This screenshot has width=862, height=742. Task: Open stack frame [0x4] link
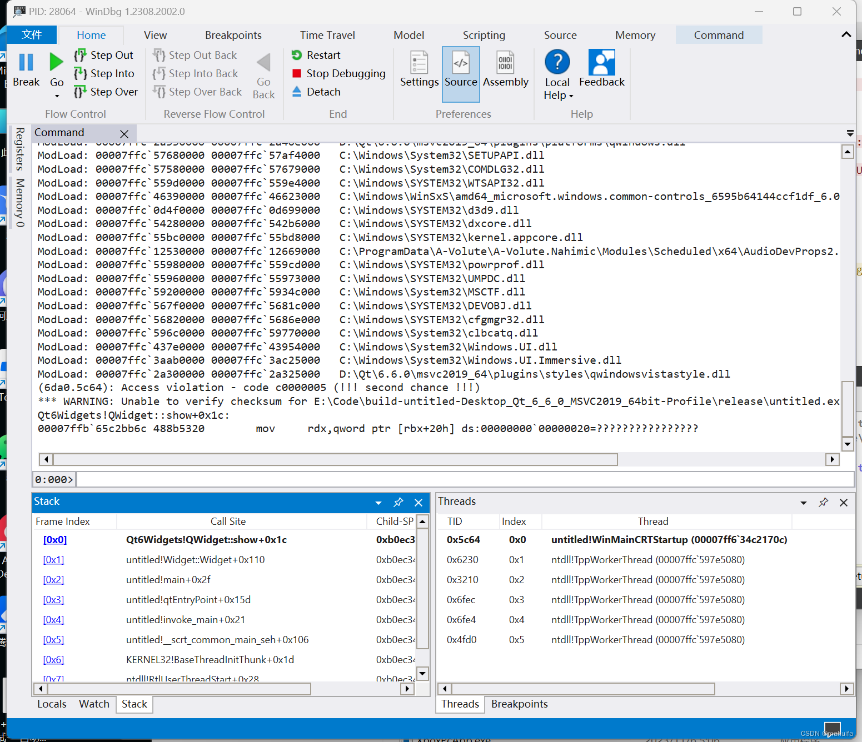pos(53,619)
